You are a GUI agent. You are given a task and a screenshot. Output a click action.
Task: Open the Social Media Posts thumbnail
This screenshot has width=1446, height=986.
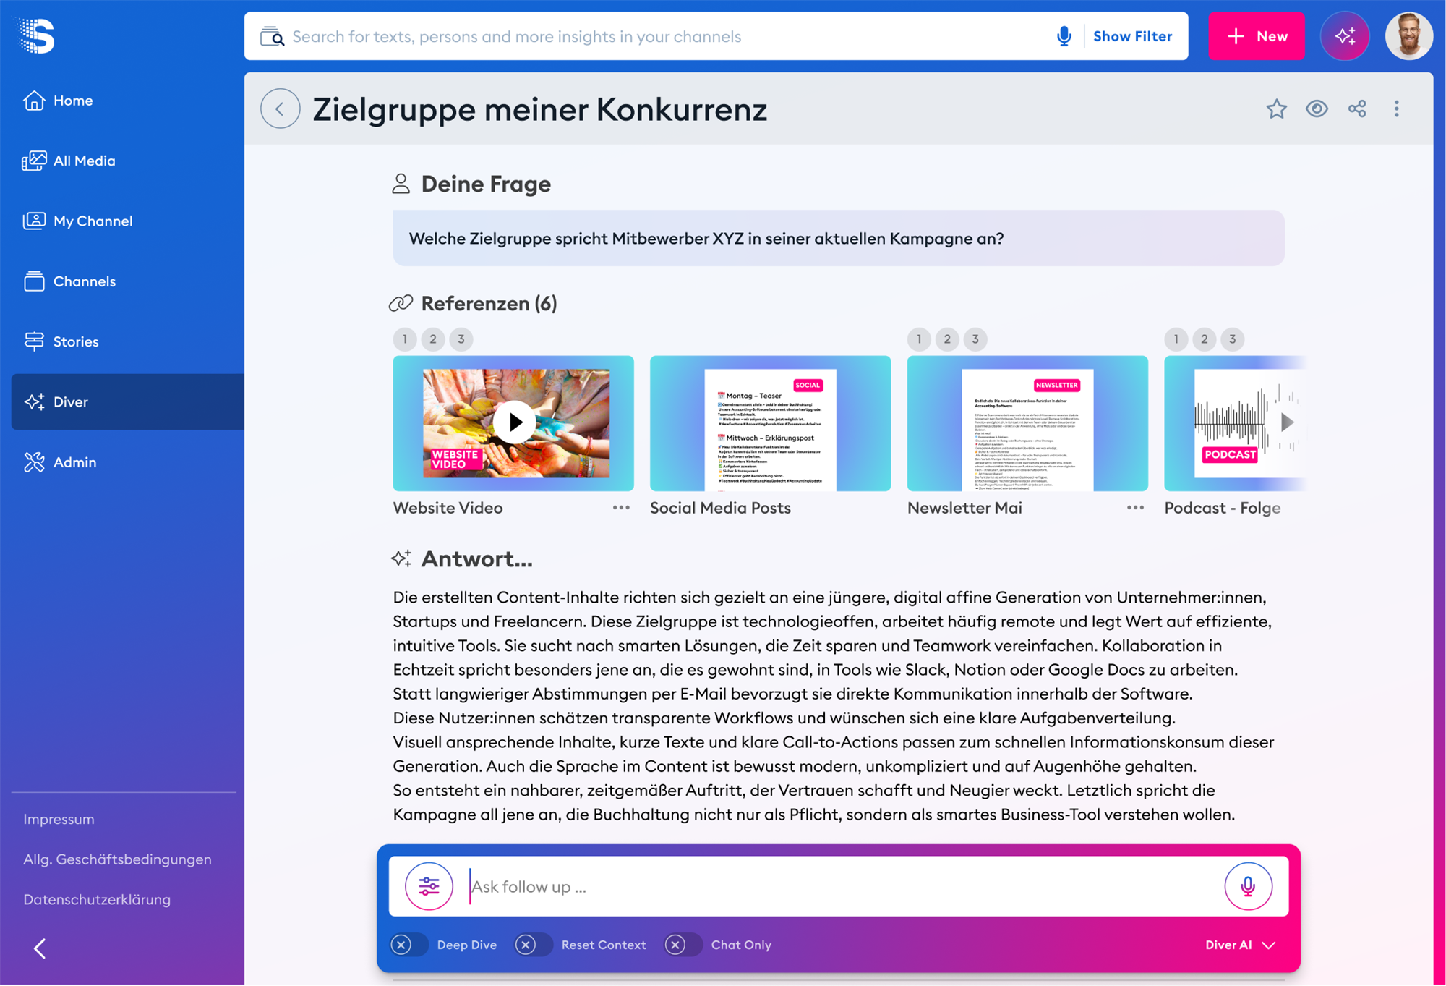770,423
